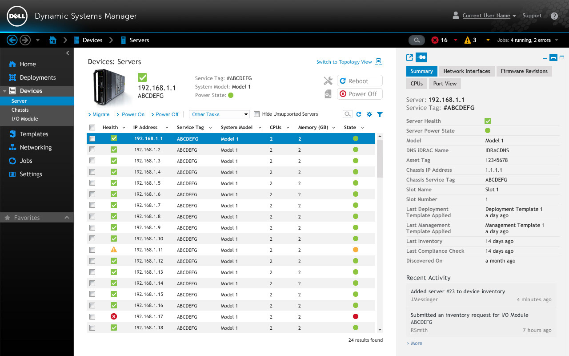The width and height of the screenshot is (569, 356).
Task: Pop out the details panel
Action: (409, 57)
